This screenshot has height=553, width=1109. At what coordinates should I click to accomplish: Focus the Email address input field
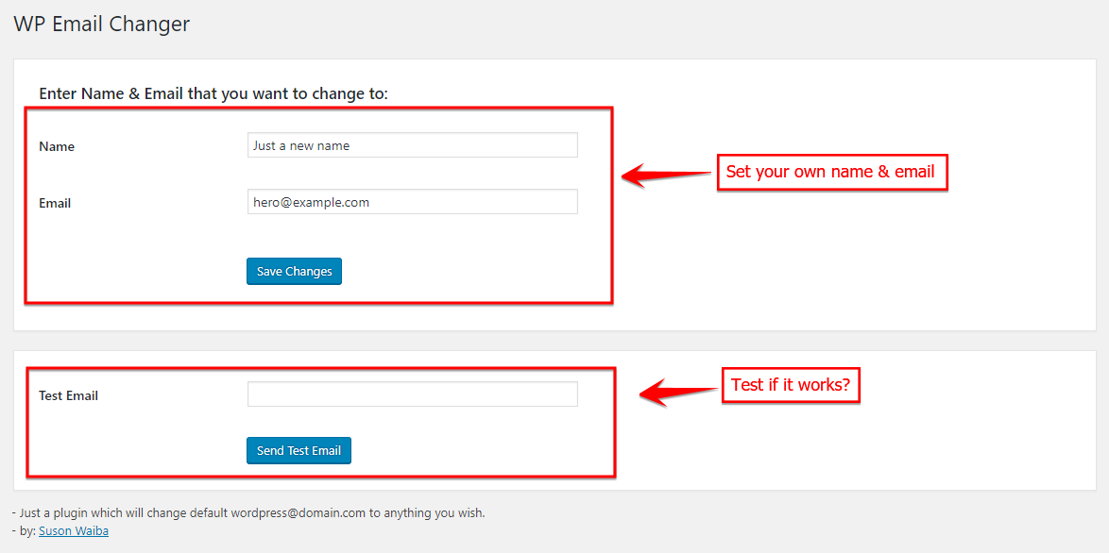412,202
